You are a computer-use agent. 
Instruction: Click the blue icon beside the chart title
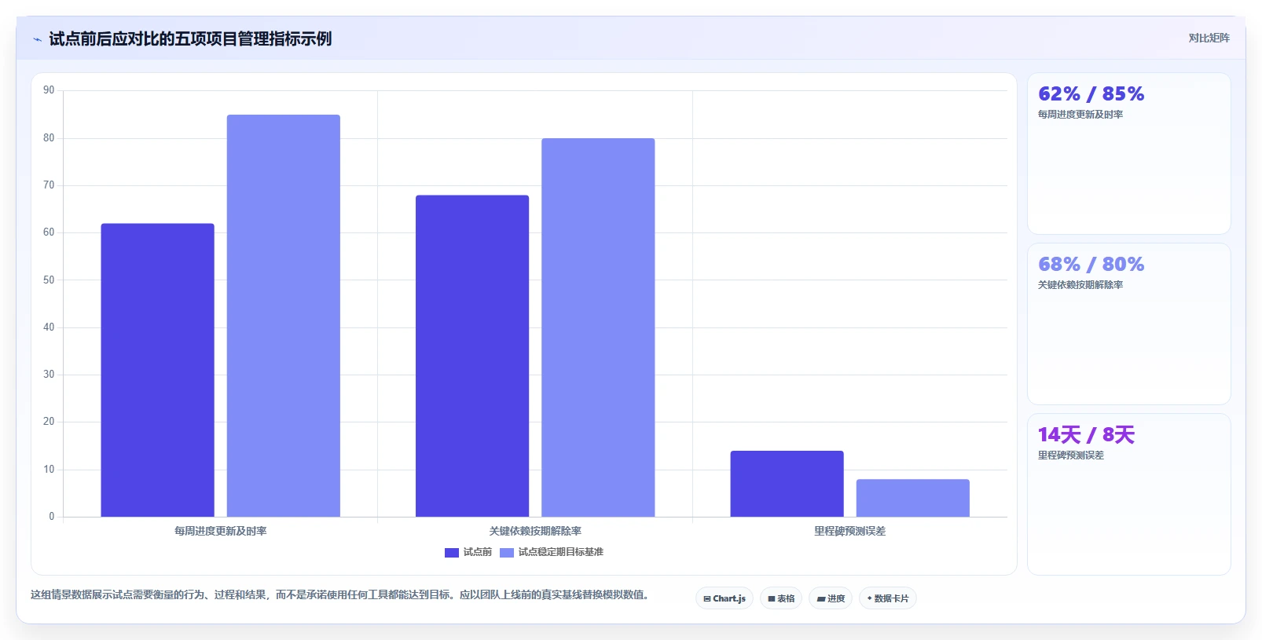click(x=37, y=39)
